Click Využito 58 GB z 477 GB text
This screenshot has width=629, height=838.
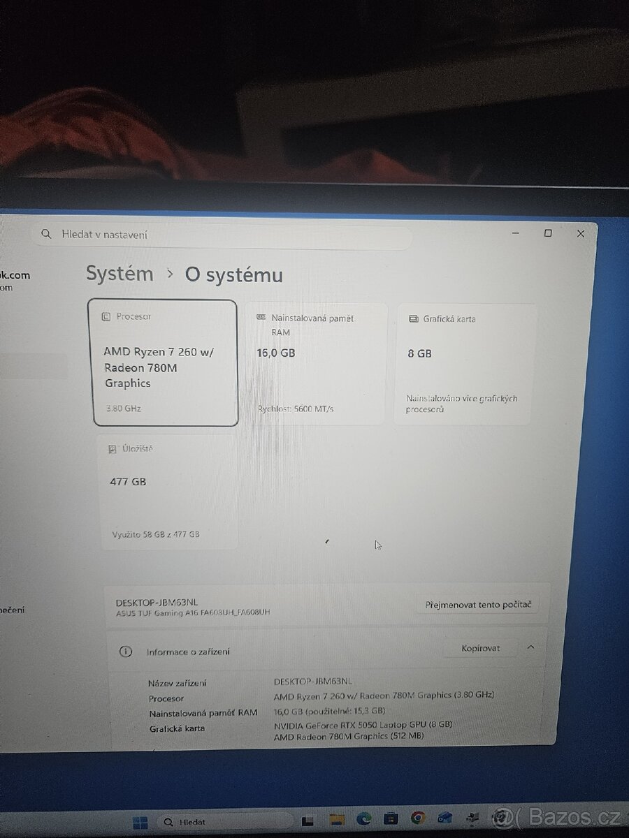[156, 534]
